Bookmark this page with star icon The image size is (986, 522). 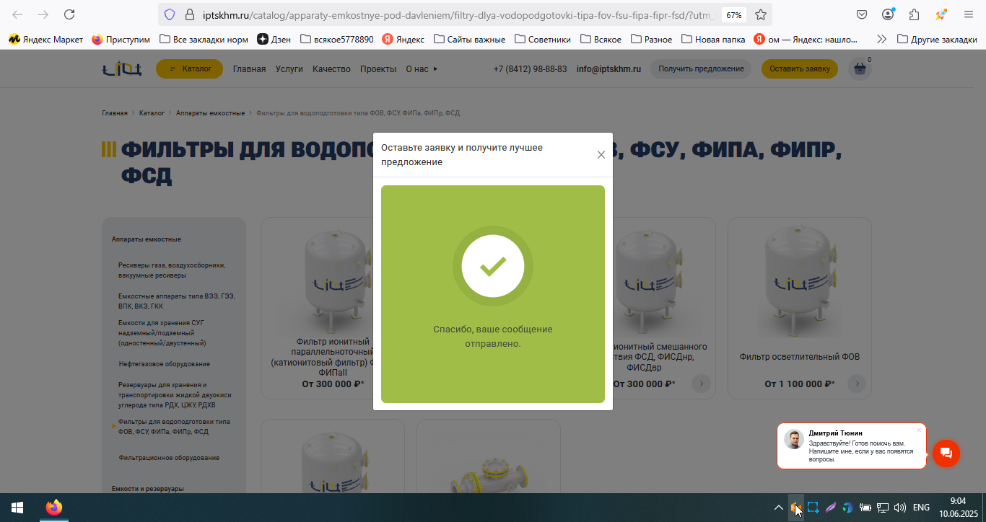[760, 14]
